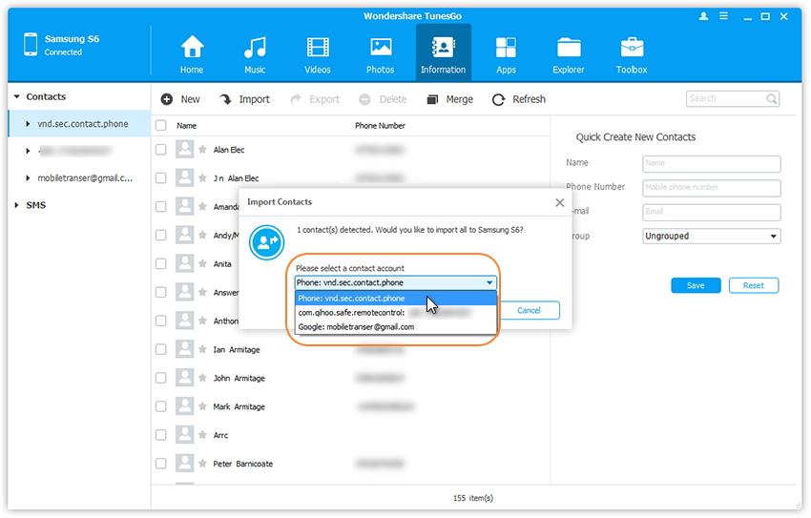
Task: Expand the SMS tree node
Action: [16, 205]
